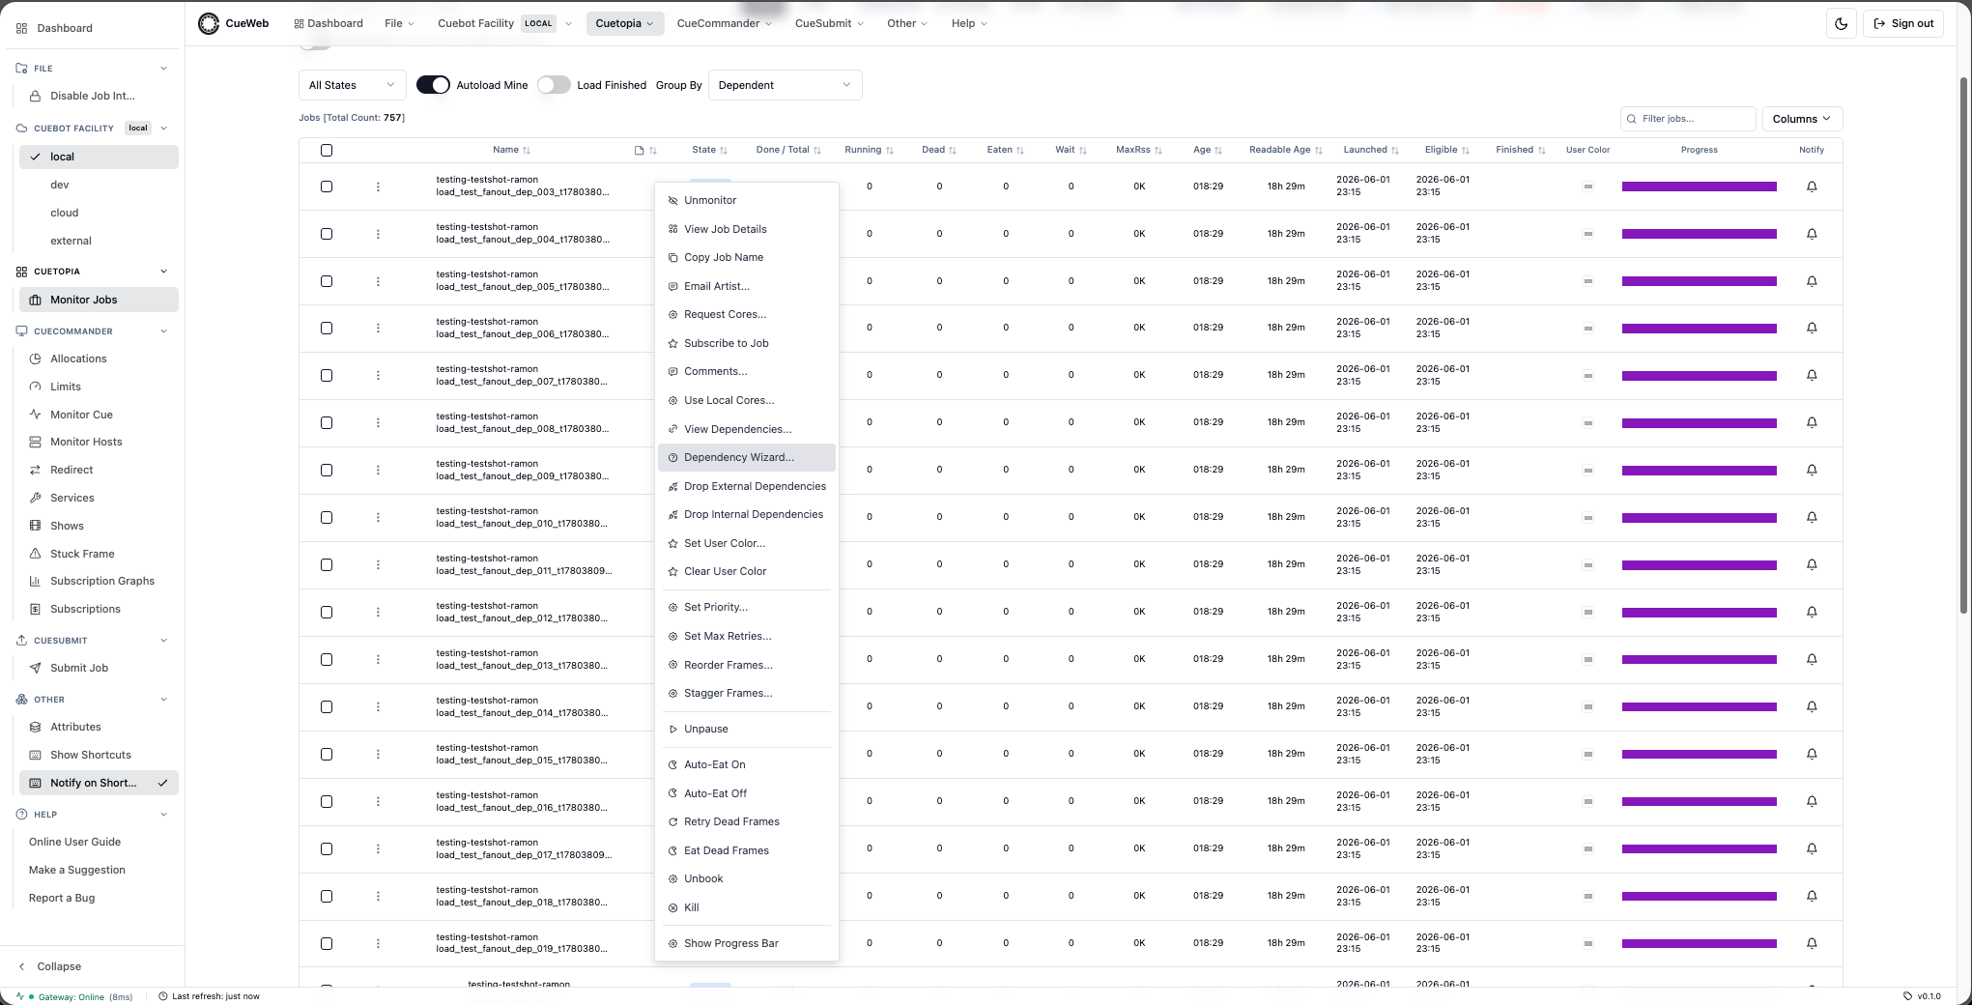
Task: Collapse the HELP sidebar section
Action: (163, 815)
